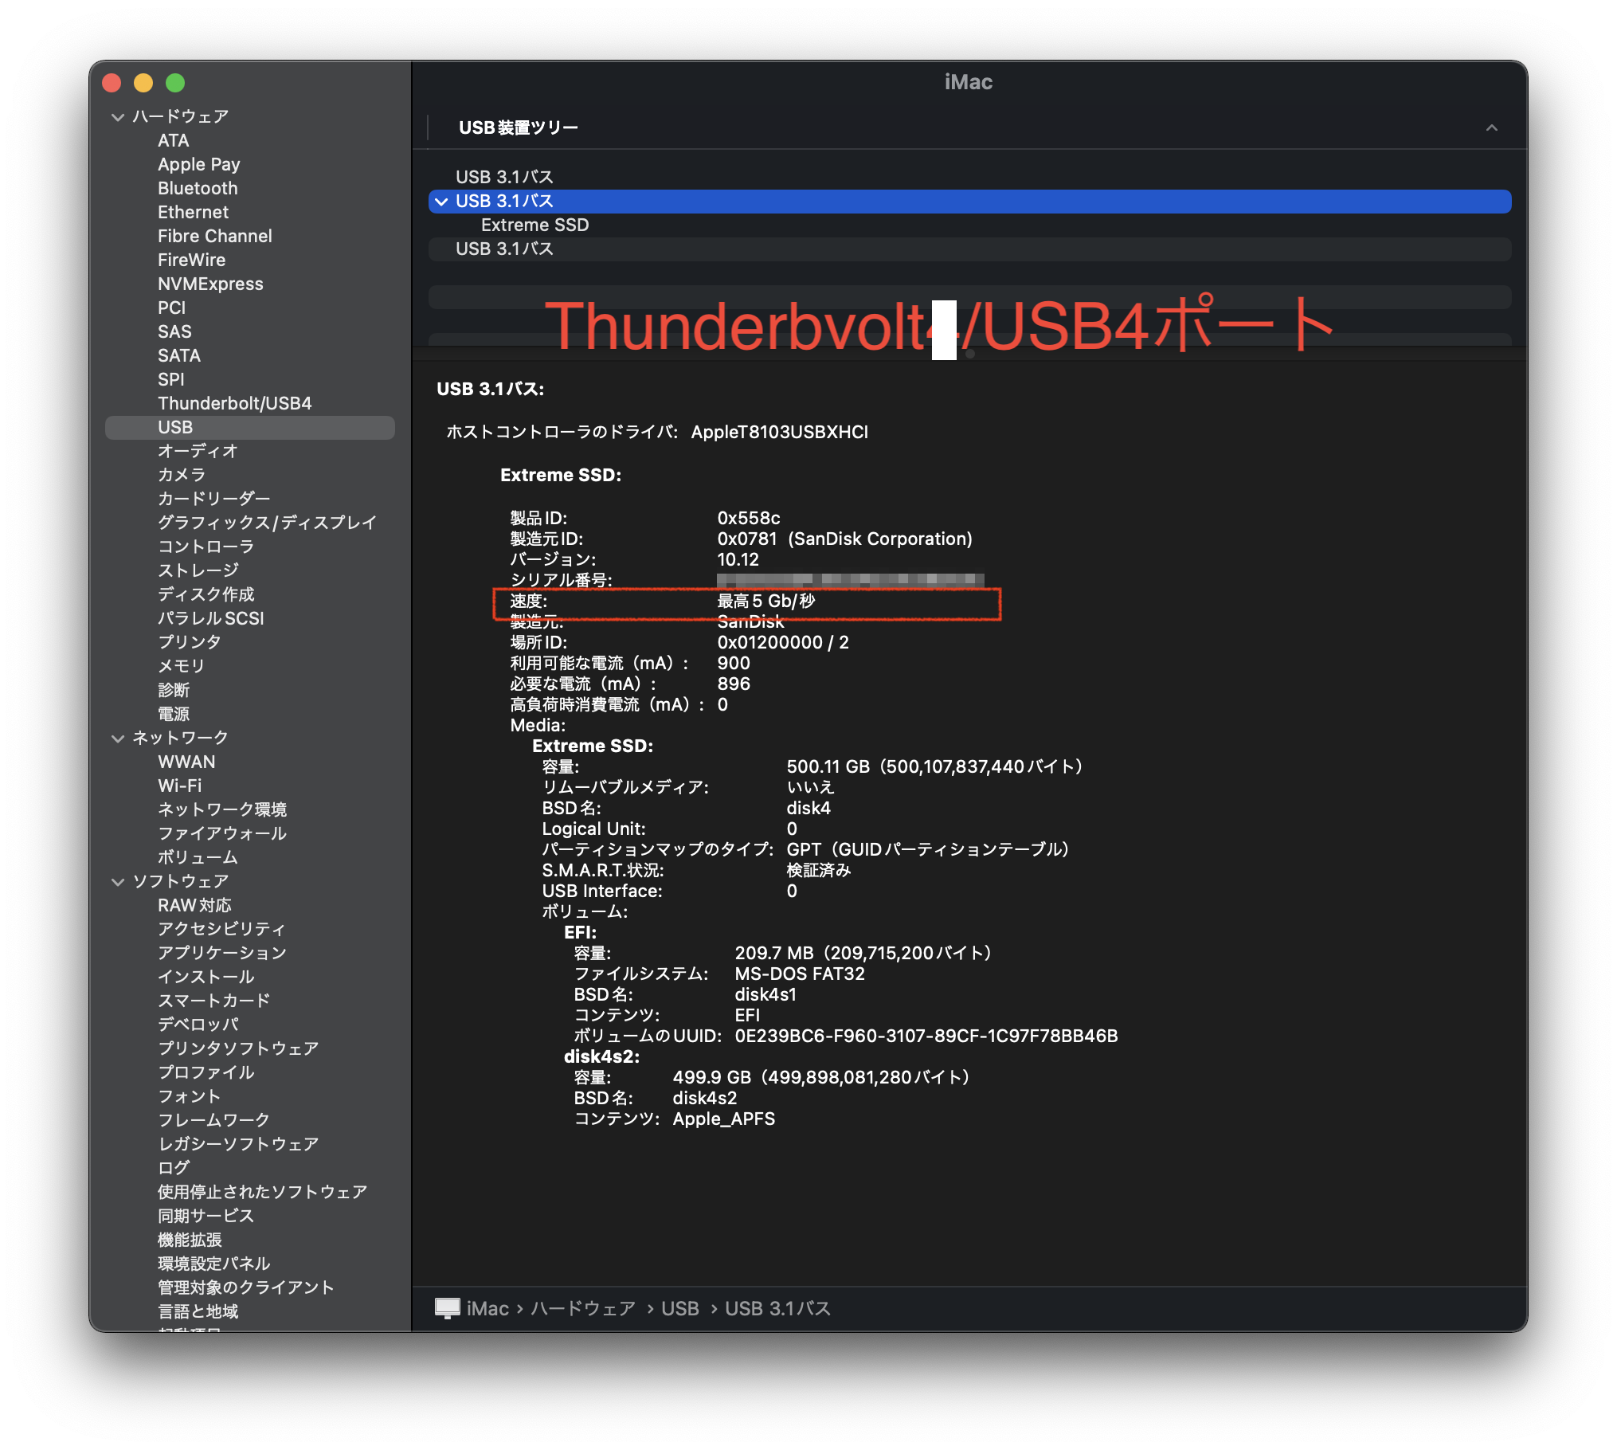The height and width of the screenshot is (1450, 1617).
Task: Select Extreme SSD in the device tree
Action: click(534, 225)
